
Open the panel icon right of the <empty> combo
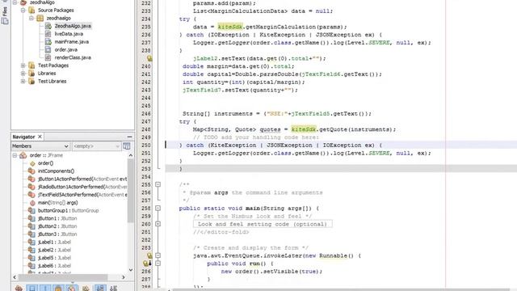(127, 145)
